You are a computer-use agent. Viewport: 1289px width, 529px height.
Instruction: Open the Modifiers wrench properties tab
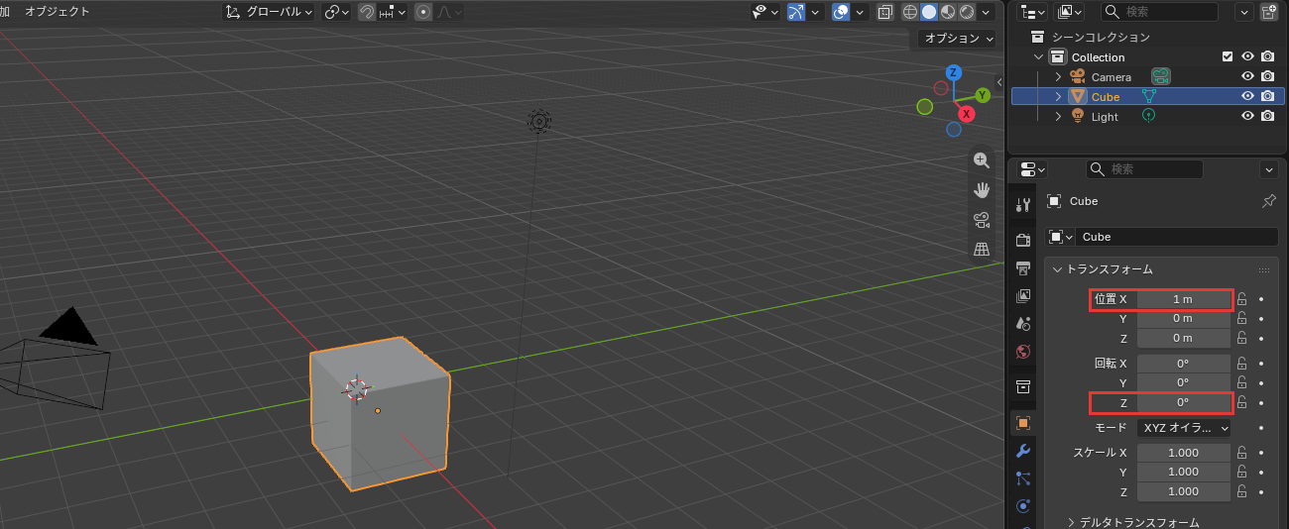tap(1023, 451)
